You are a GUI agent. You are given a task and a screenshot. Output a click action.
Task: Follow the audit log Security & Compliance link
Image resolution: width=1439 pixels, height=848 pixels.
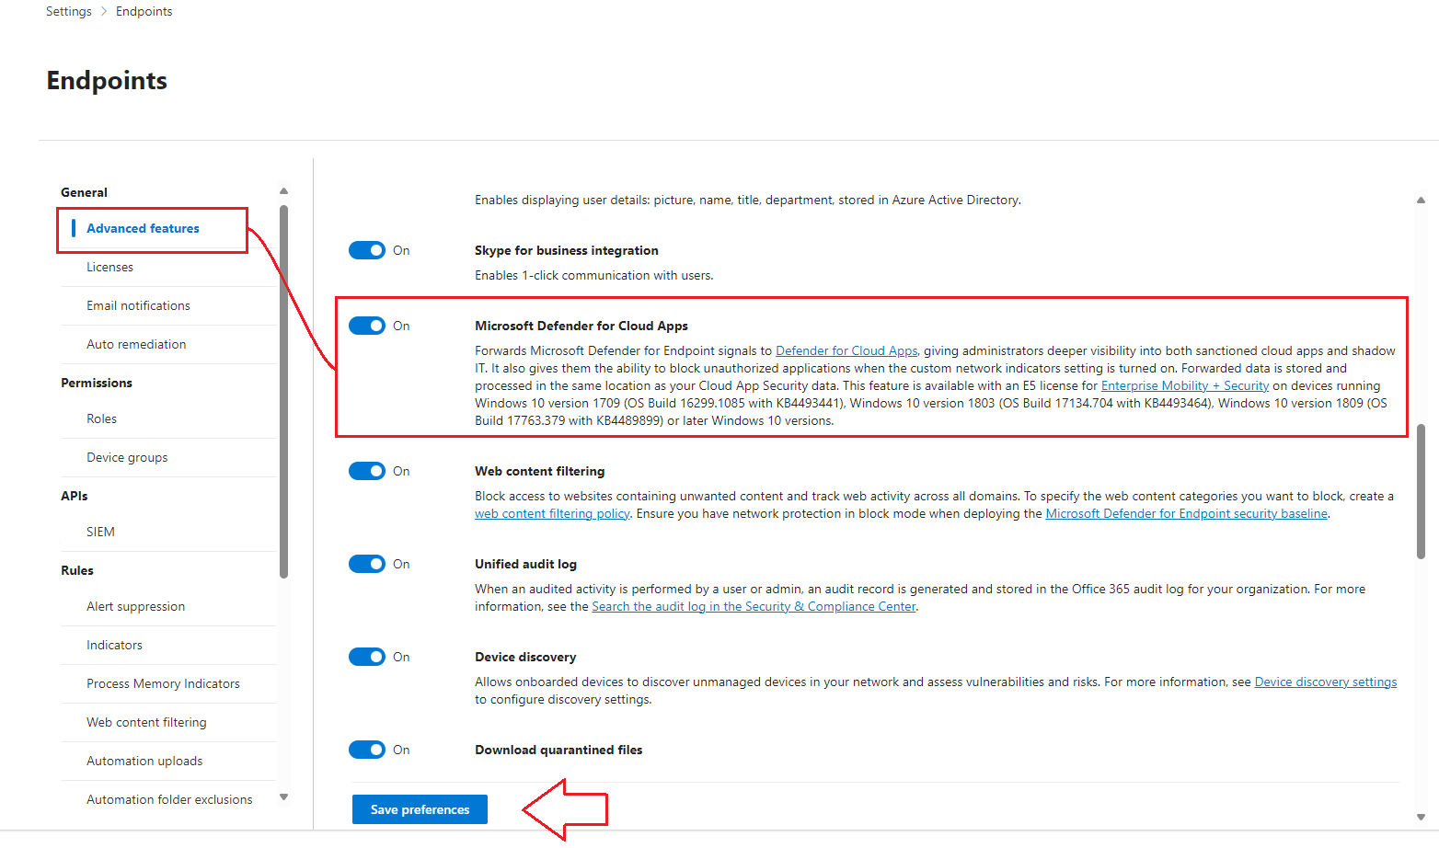click(x=754, y=606)
